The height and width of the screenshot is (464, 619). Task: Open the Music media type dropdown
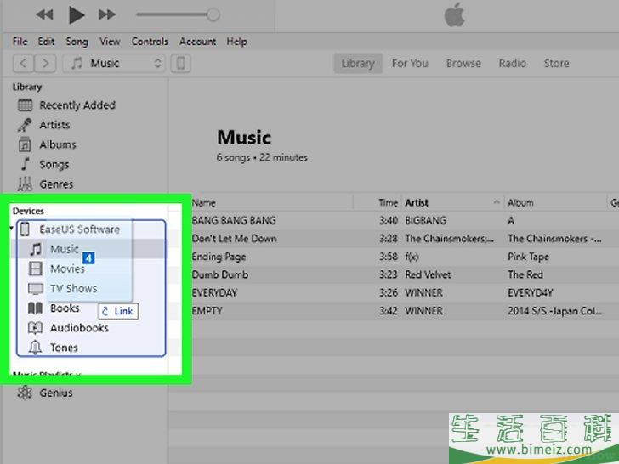[x=114, y=63]
